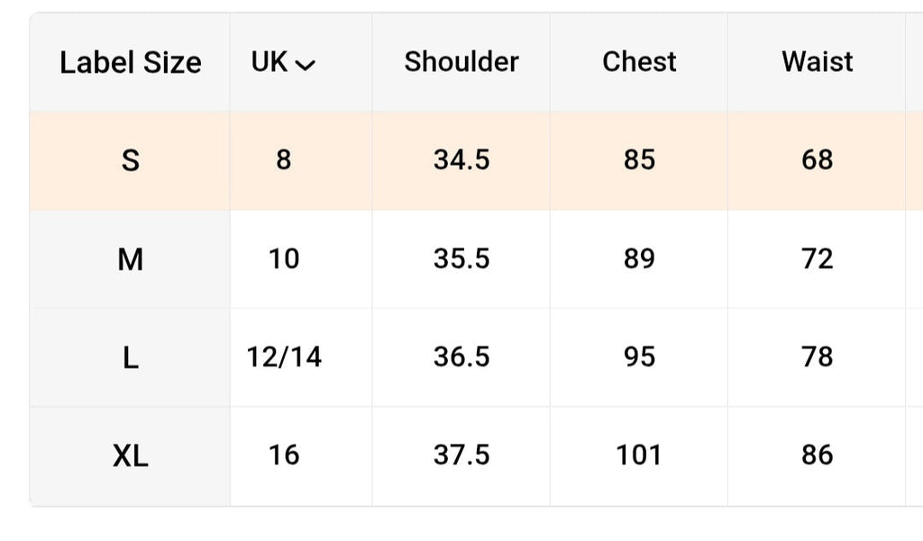Click the Shoulder column header

click(461, 62)
